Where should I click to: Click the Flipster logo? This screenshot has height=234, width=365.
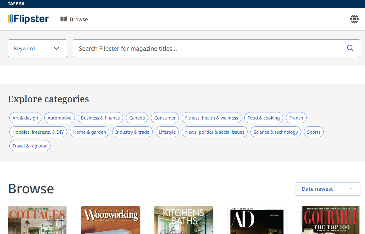coord(28,19)
